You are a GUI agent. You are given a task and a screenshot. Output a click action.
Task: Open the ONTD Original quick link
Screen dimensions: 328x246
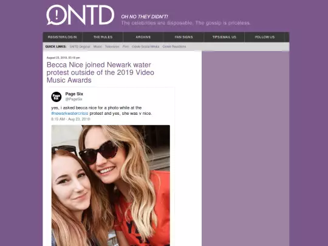point(80,46)
